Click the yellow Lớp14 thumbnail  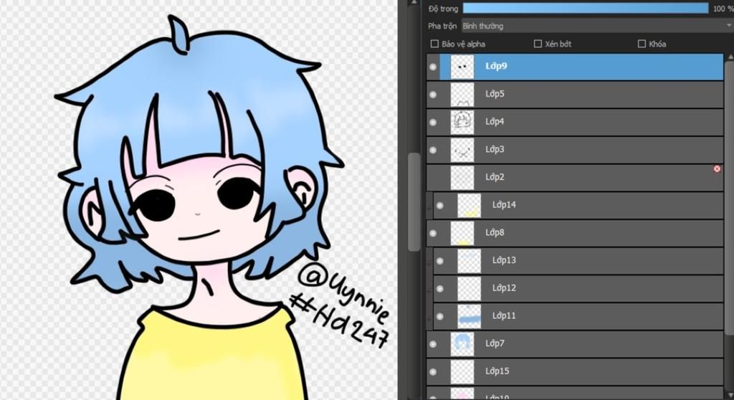click(469, 205)
